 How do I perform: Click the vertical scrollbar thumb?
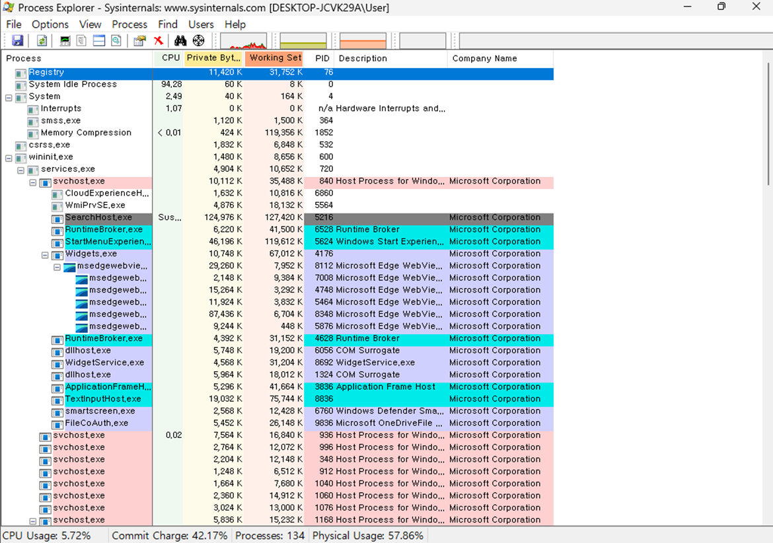click(x=768, y=124)
